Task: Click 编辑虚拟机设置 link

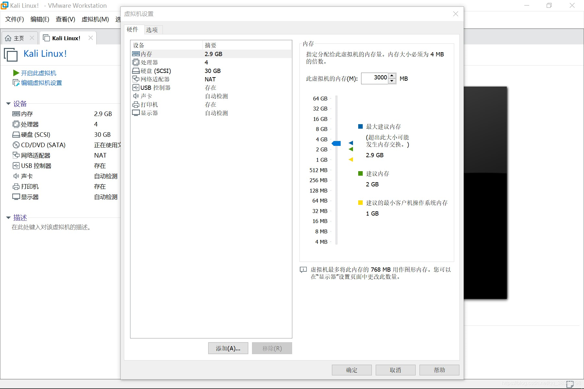Action: tap(42, 83)
